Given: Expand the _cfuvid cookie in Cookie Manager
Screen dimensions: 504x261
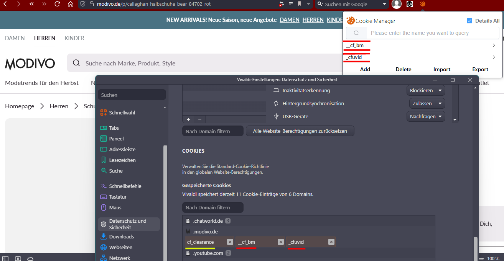Looking at the screenshot, I should tap(422, 57).
